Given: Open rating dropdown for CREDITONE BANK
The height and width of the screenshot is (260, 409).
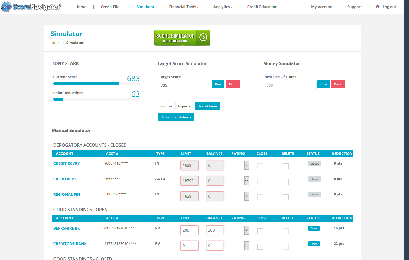Looking at the screenshot, I should point(240,246).
